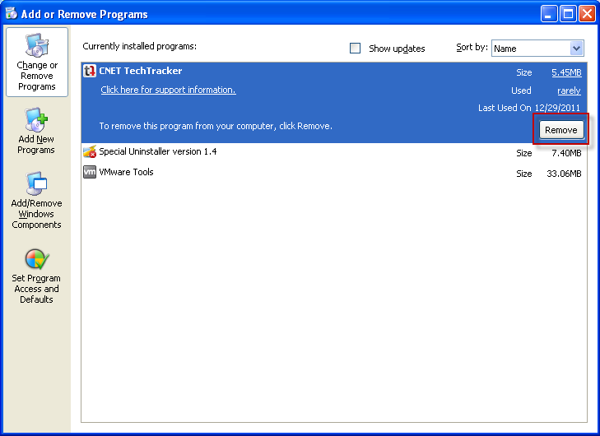Enable the Show updates checkbox

click(x=355, y=49)
